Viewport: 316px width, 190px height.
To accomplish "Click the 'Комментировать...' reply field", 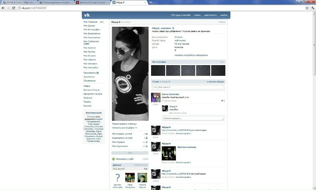I will (193, 118).
